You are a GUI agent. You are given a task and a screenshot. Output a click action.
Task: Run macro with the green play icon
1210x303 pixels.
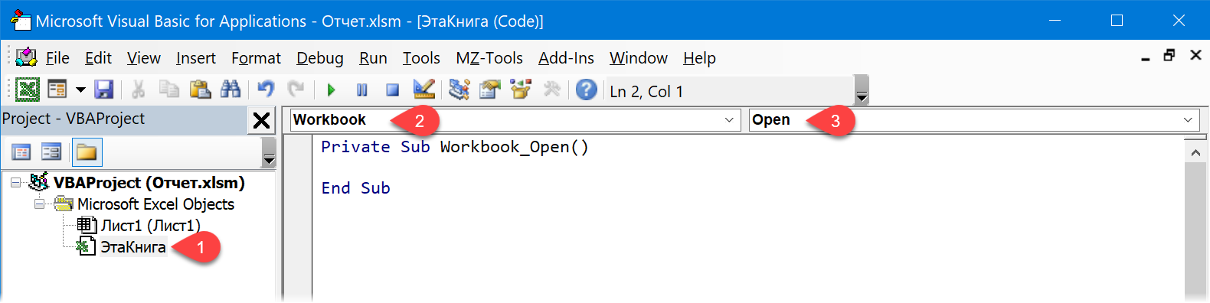coord(331,90)
